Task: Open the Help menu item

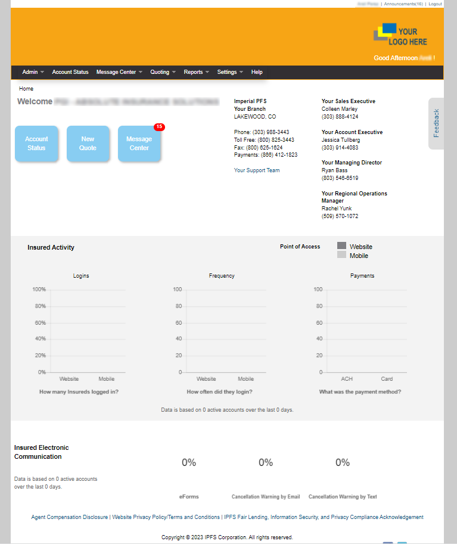Action: [x=257, y=72]
